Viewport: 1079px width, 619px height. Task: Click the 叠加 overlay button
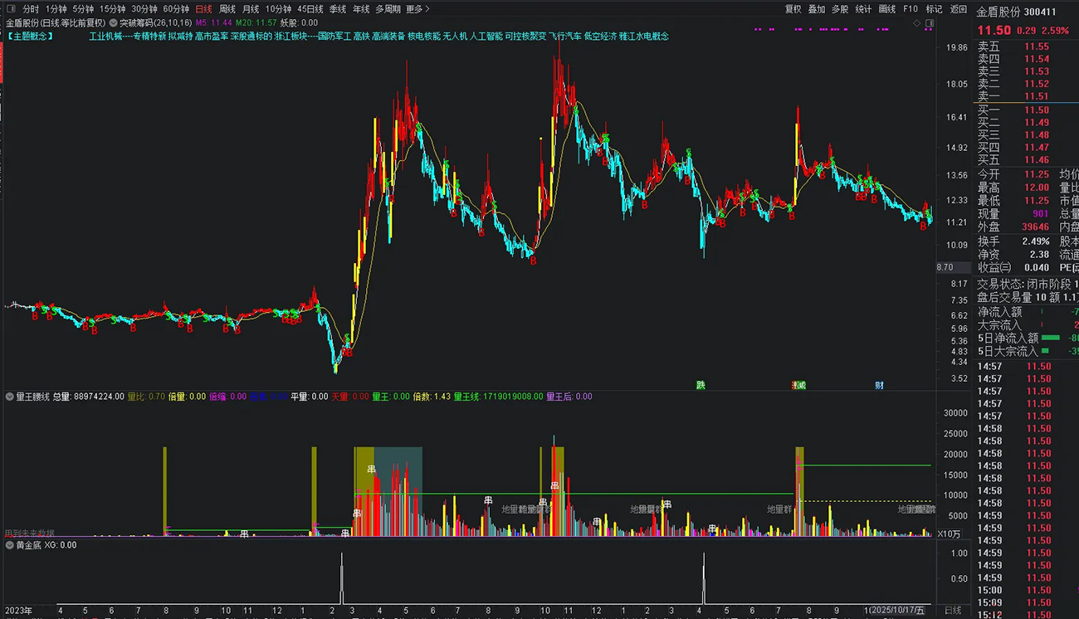pyautogui.click(x=817, y=9)
